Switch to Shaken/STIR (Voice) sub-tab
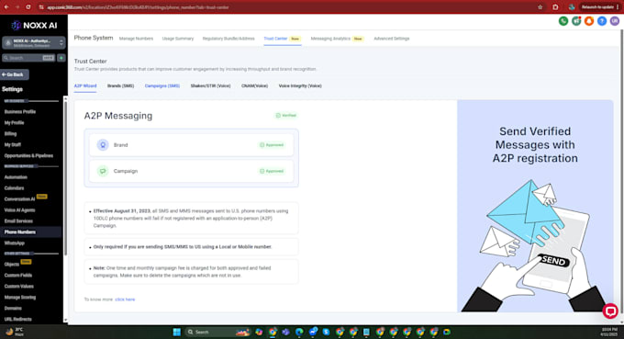 coord(210,86)
